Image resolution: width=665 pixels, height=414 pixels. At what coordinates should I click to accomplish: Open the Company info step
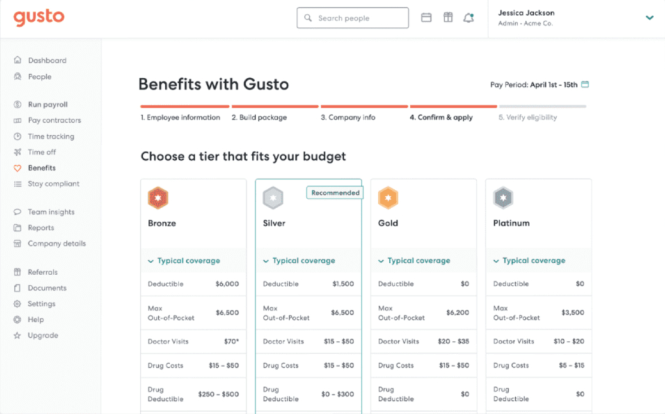(348, 117)
